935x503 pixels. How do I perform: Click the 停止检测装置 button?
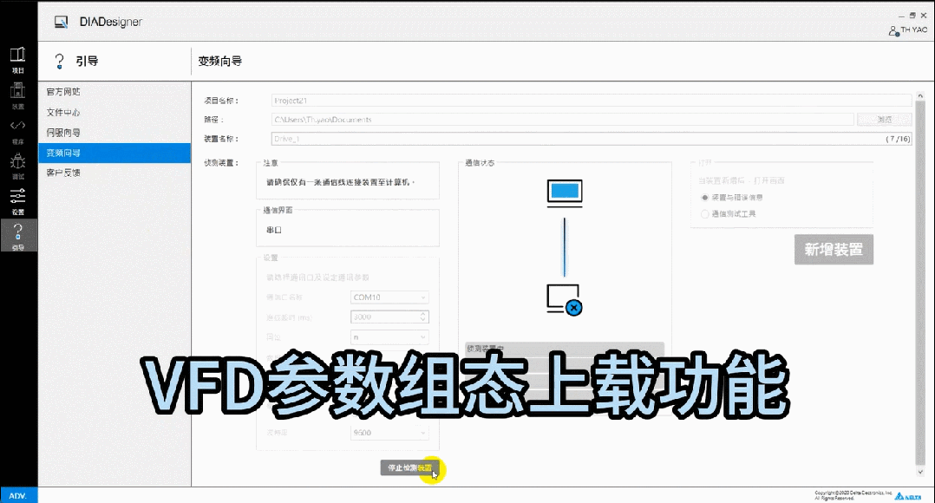410,467
